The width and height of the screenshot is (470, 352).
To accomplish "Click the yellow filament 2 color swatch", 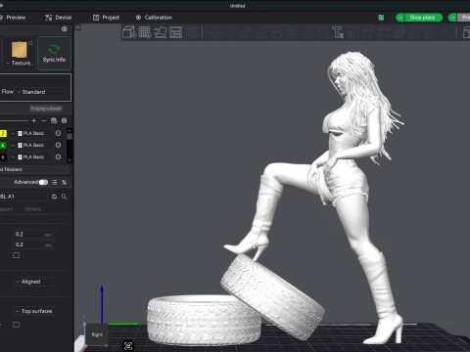I will [x=3, y=133].
